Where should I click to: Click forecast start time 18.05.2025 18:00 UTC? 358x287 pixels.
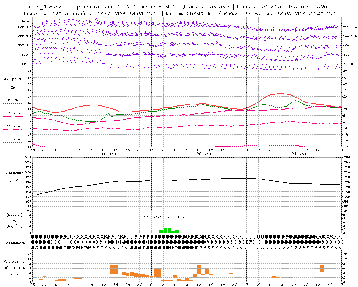tap(126, 14)
